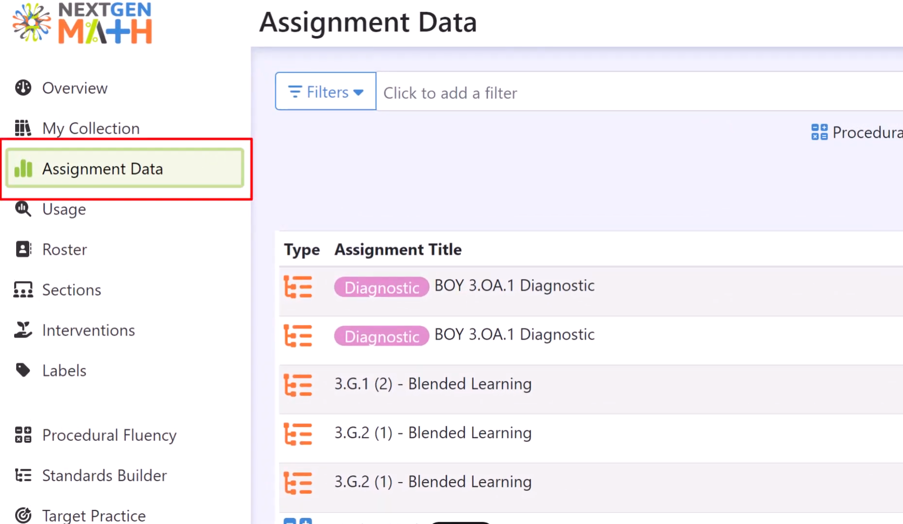
Task: Click the Interventions hand-sprout icon
Action: (23, 330)
